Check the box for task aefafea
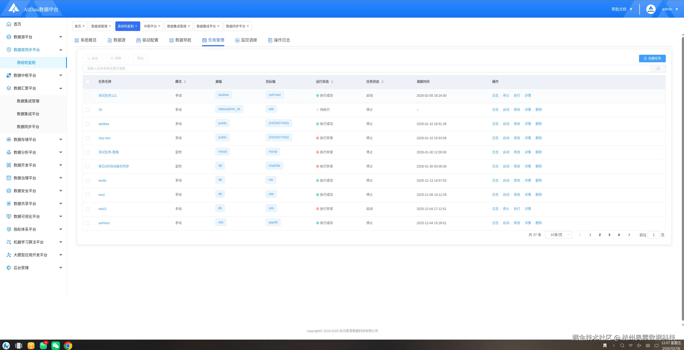 pos(88,124)
